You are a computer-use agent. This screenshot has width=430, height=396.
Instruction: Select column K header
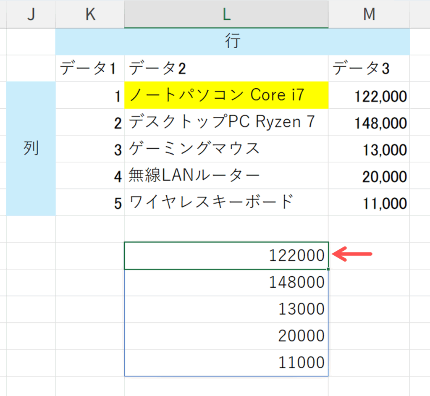(x=90, y=14)
